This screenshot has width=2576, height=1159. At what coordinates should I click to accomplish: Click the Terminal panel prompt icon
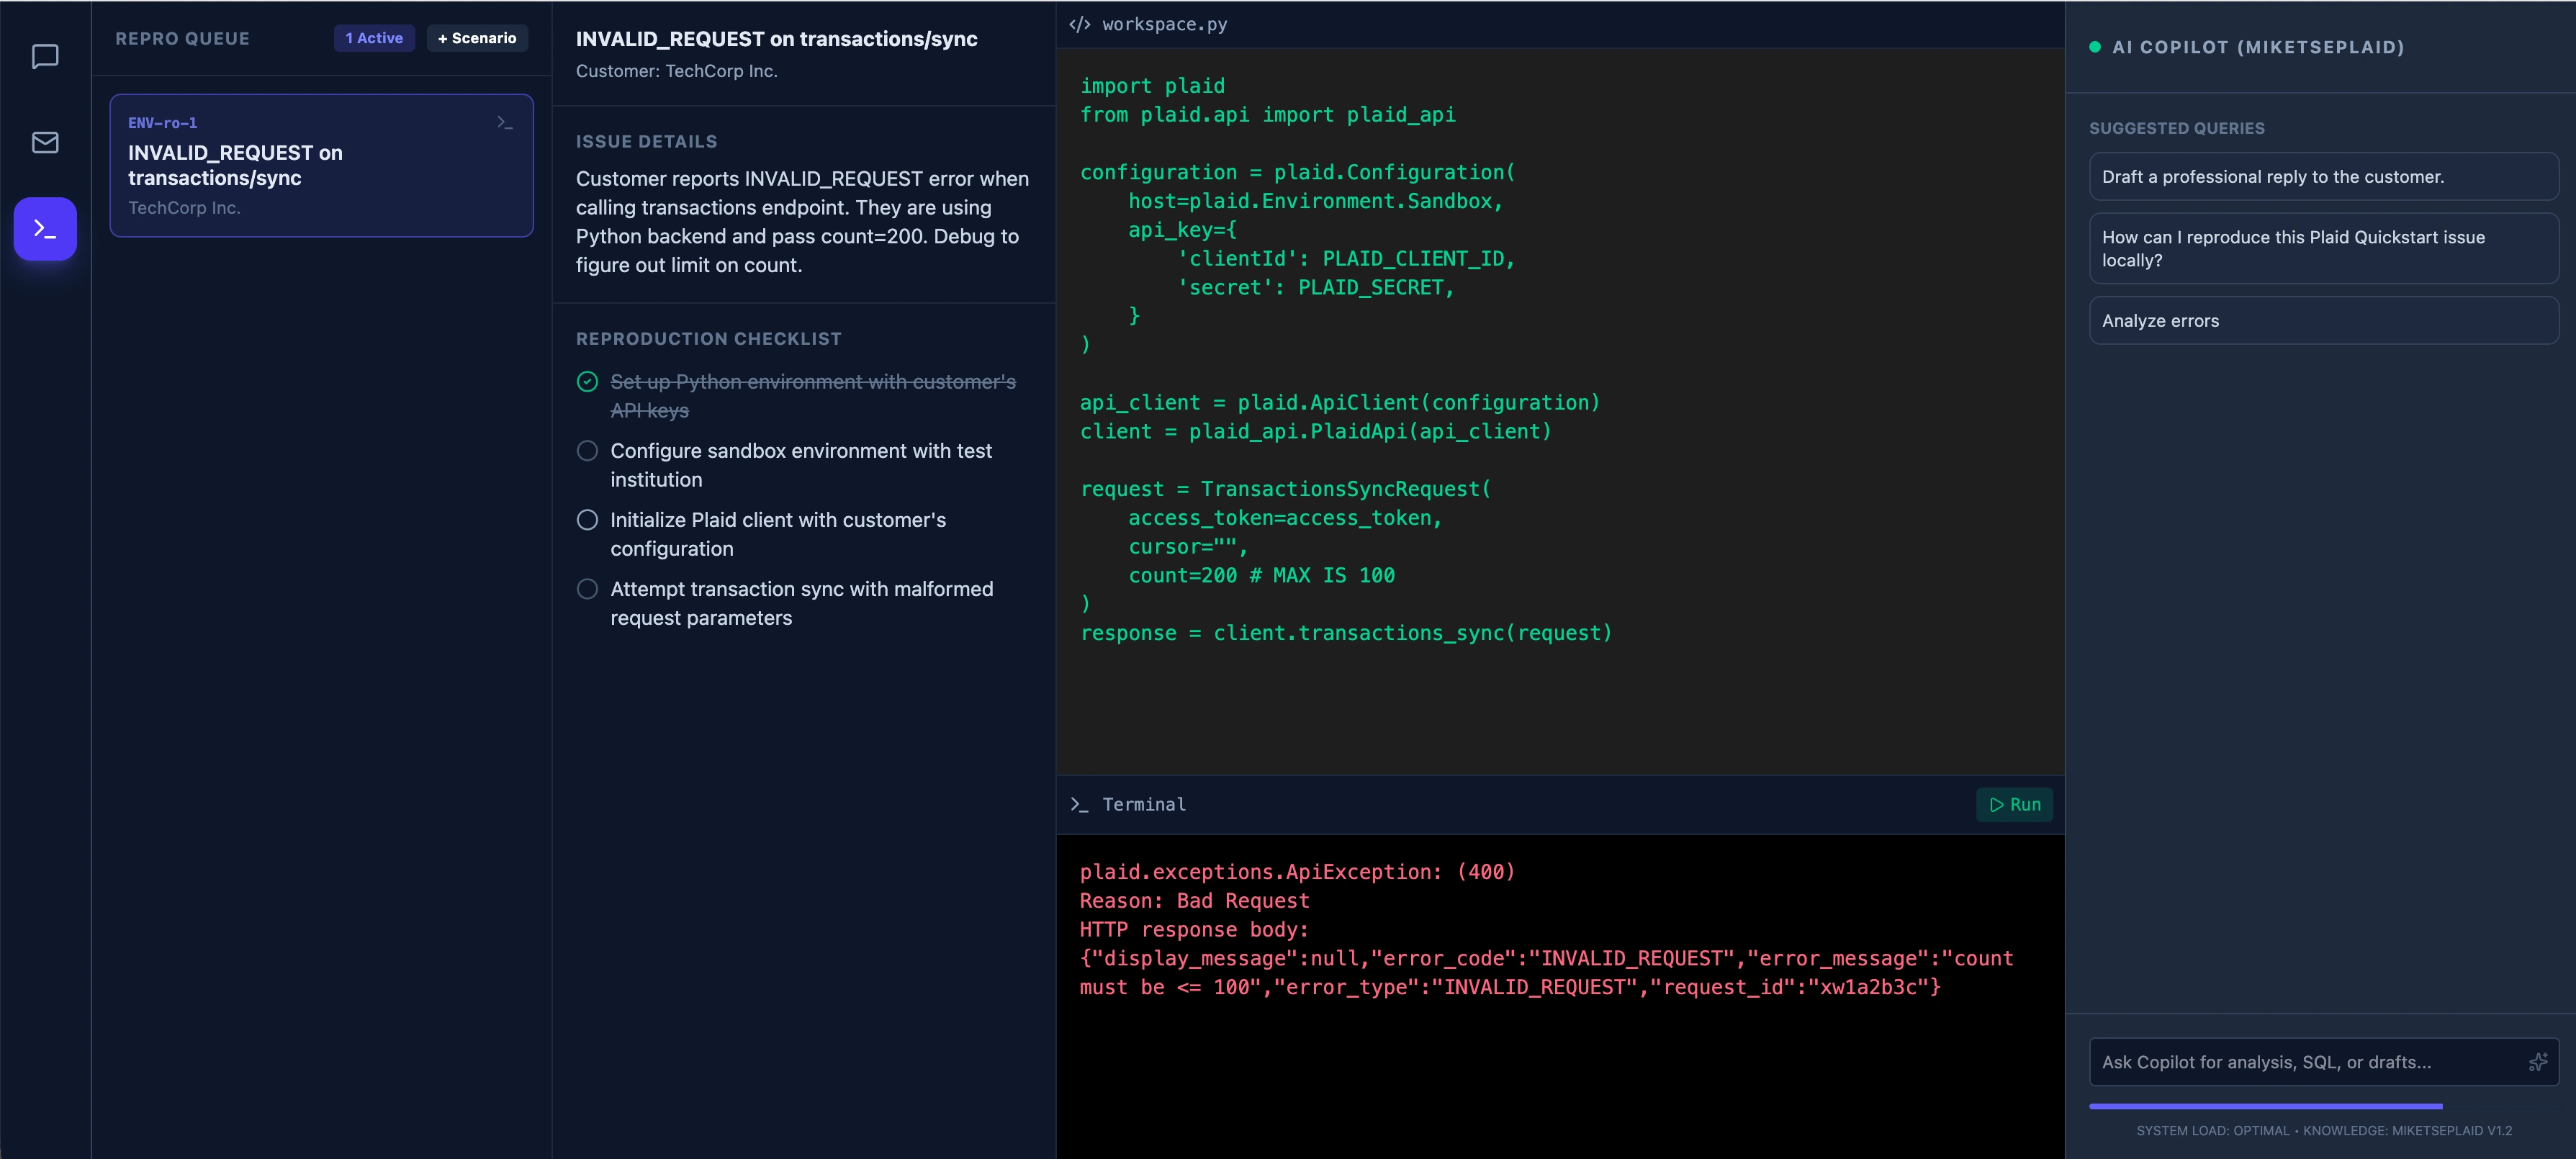[x=1079, y=804]
